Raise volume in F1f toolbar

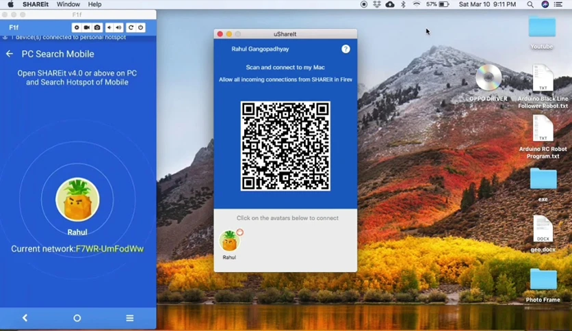[119, 27]
